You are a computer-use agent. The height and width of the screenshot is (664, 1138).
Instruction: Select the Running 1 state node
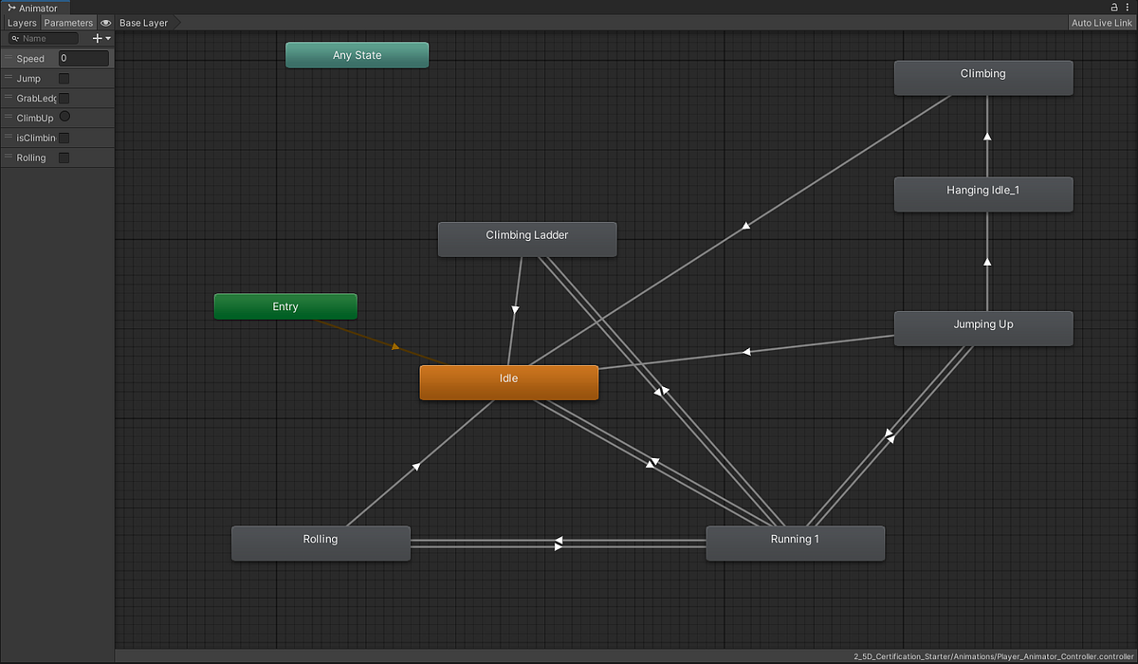[x=795, y=542]
